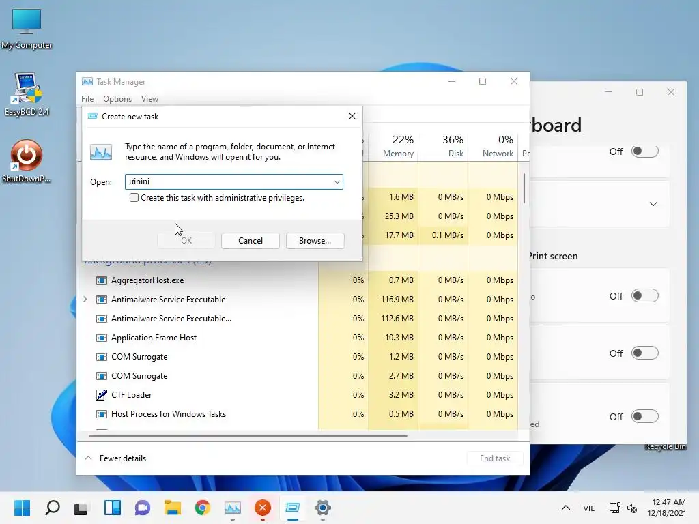Click the Application Frame Host process icon
This screenshot has width=699, height=524.
102,338
